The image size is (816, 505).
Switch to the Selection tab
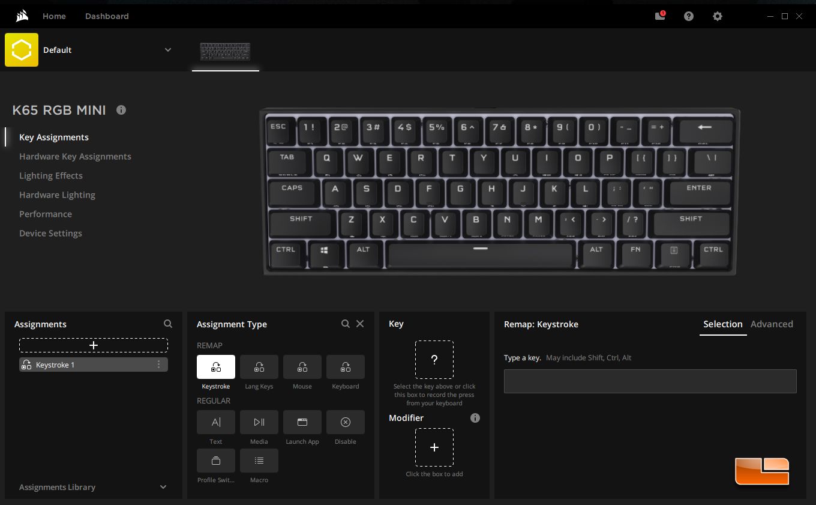pyautogui.click(x=723, y=324)
